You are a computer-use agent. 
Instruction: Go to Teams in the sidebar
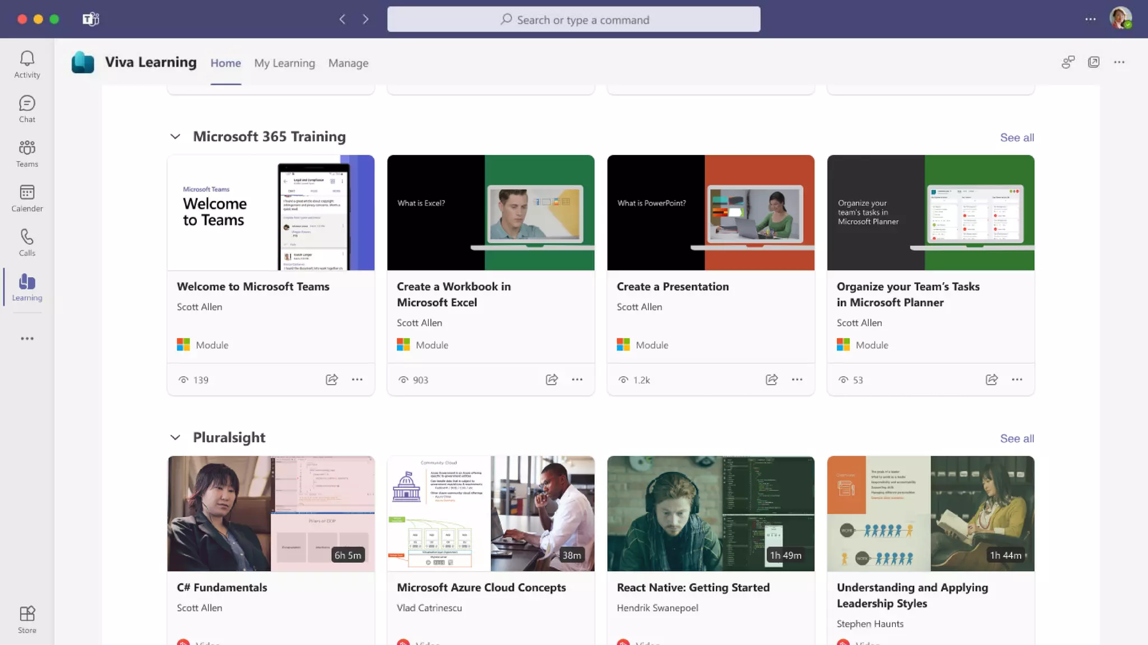tap(27, 153)
